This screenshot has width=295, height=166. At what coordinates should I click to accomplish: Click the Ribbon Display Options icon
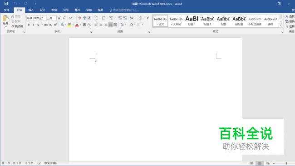pos(279,4)
